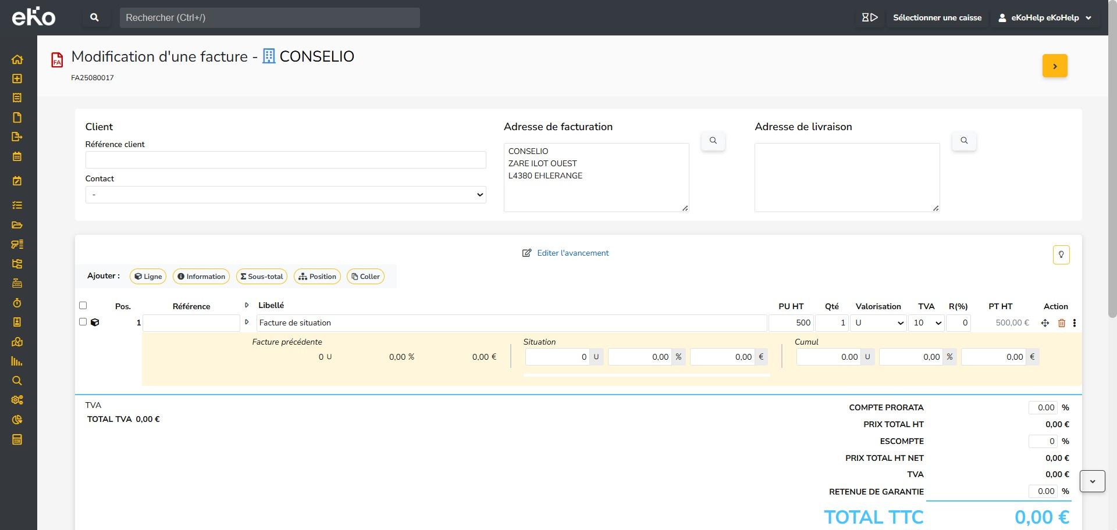Add a new Ligne to the invoice

click(x=148, y=277)
